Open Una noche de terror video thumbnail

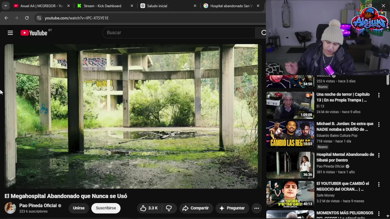pyautogui.click(x=290, y=105)
